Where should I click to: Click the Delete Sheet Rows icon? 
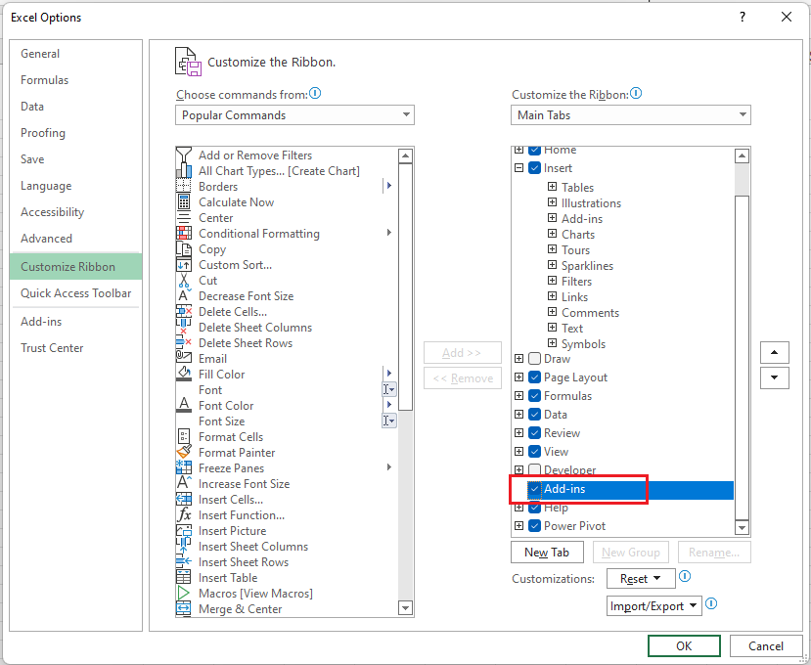point(184,342)
